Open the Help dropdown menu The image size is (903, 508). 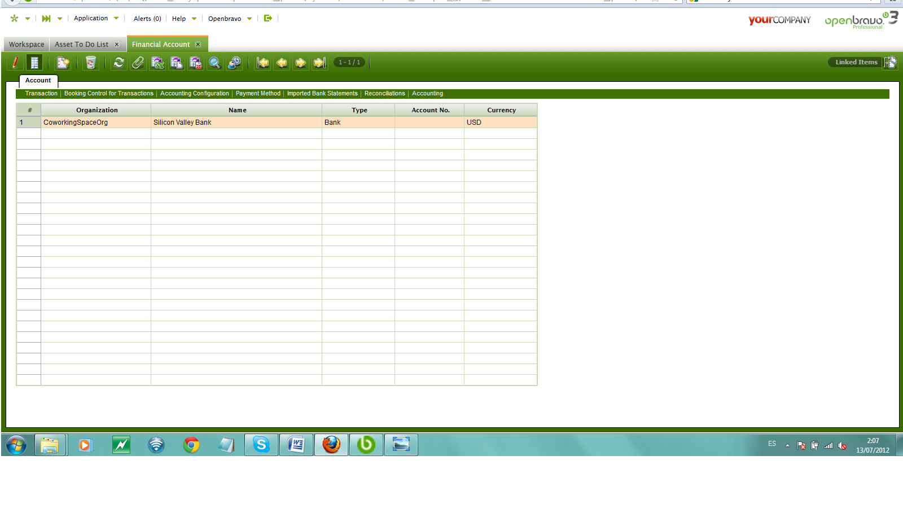185,19
